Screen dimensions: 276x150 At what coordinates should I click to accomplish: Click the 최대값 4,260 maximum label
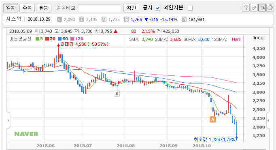click(84, 44)
